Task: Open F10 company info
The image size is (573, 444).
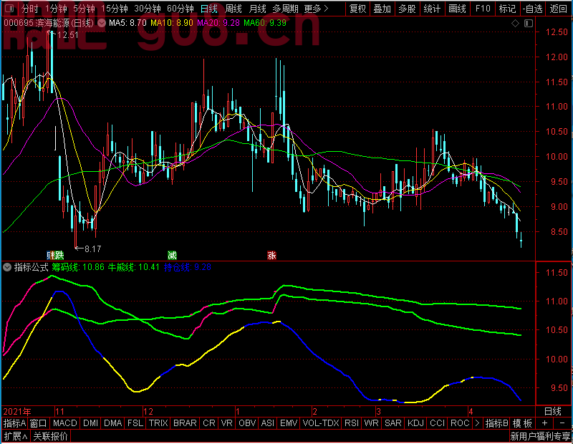Action: (482, 9)
